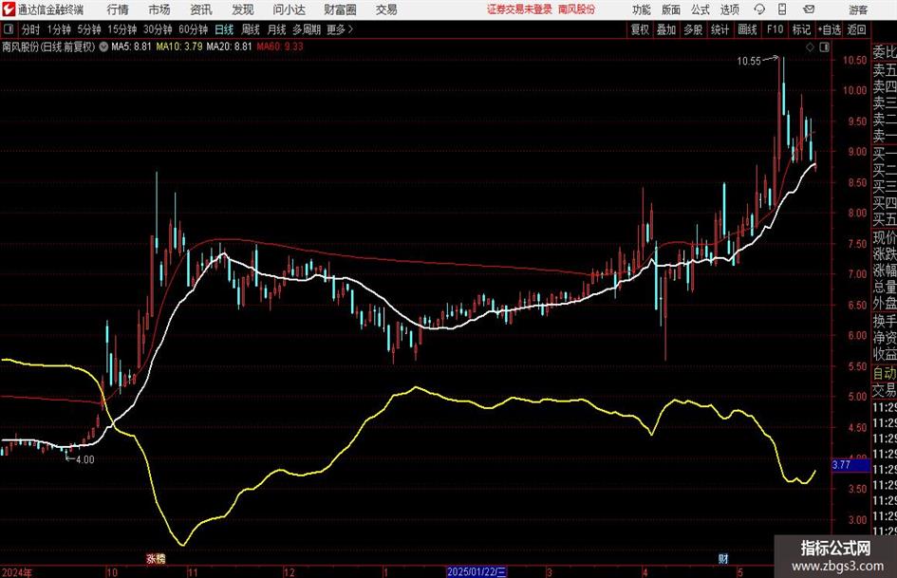Open the 功能 menu

[642, 9]
